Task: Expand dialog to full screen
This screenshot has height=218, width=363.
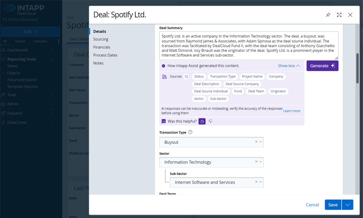Action: point(339,15)
